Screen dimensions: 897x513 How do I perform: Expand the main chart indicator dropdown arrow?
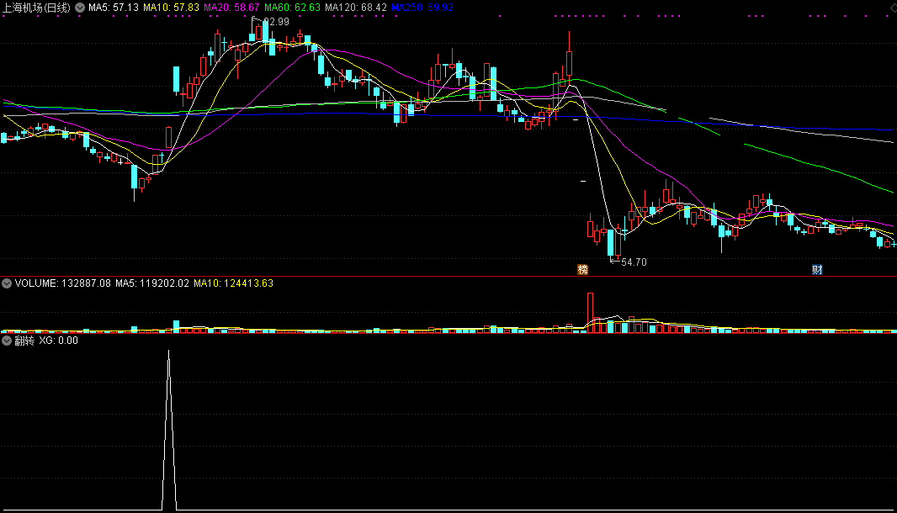click(80, 8)
